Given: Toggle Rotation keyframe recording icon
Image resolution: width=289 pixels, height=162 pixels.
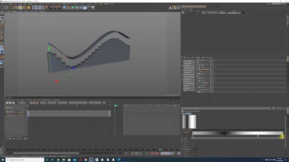Looking at the screenshot, I should coord(168,153).
